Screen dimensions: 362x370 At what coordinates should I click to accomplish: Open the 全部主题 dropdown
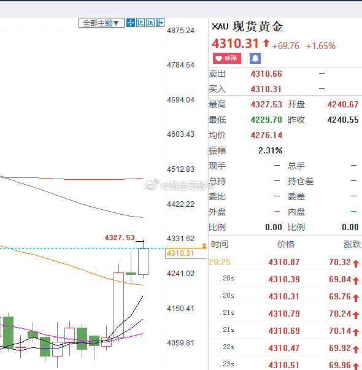pyautogui.click(x=101, y=23)
